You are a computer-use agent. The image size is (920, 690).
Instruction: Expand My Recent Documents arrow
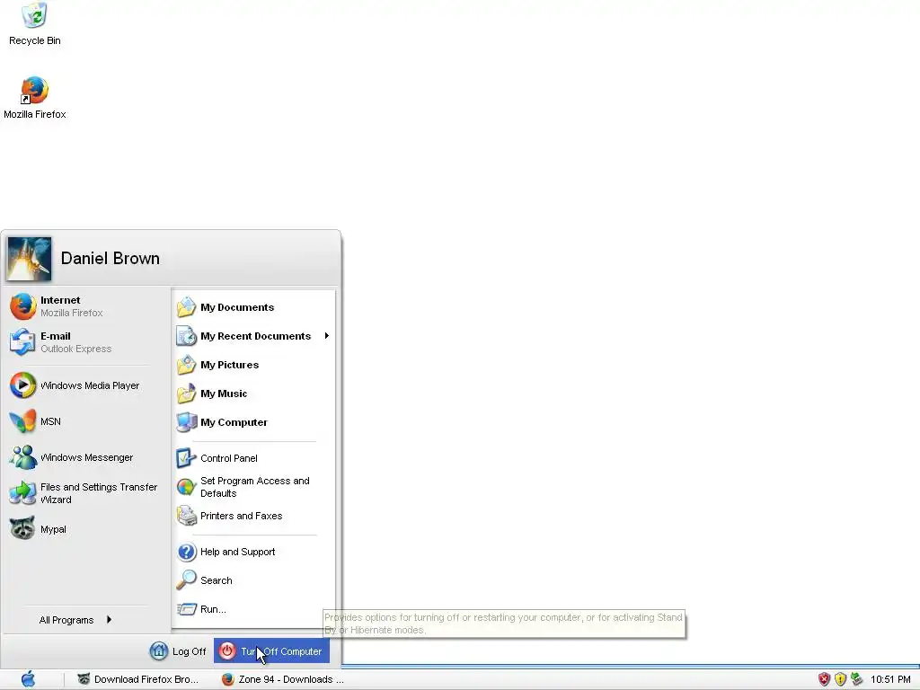pyautogui.click(x=326, y=336)
